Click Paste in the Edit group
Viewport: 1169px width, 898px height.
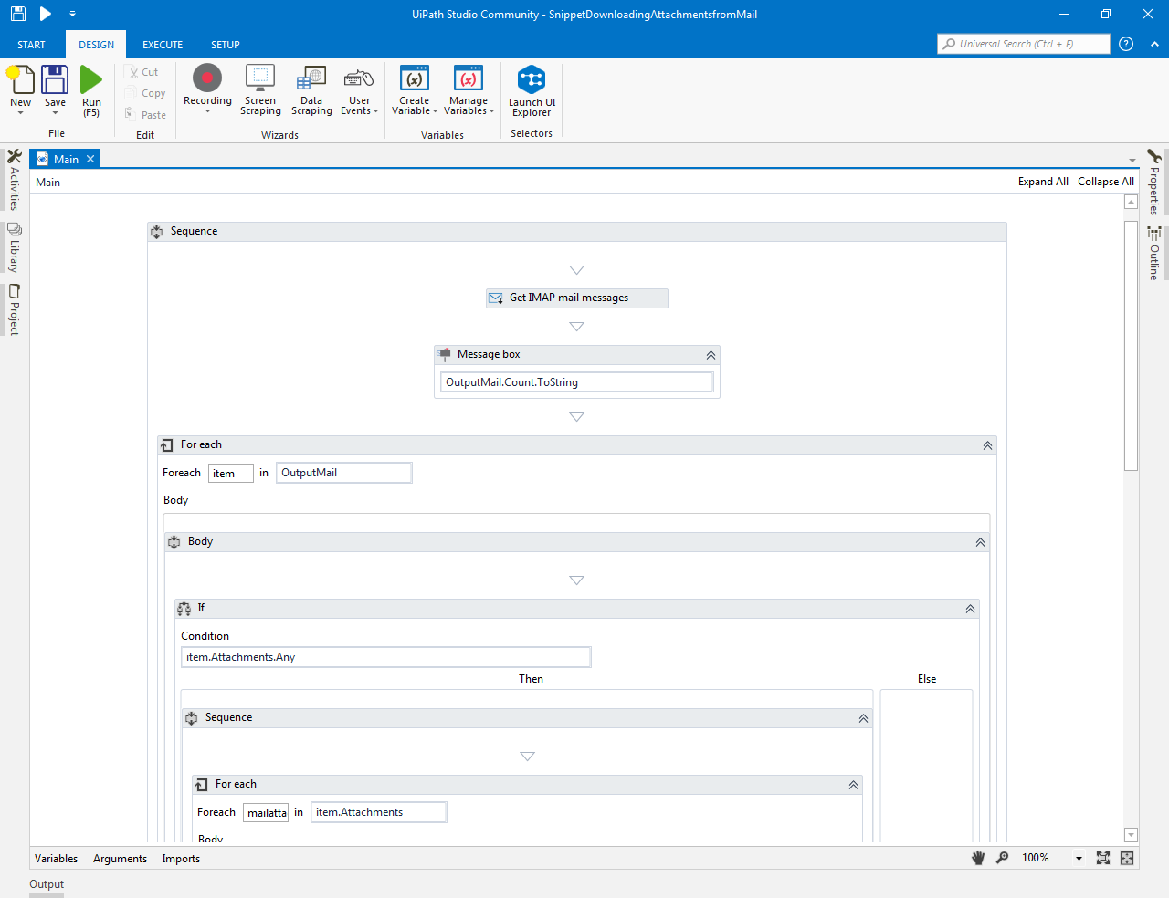click(145, 115)
